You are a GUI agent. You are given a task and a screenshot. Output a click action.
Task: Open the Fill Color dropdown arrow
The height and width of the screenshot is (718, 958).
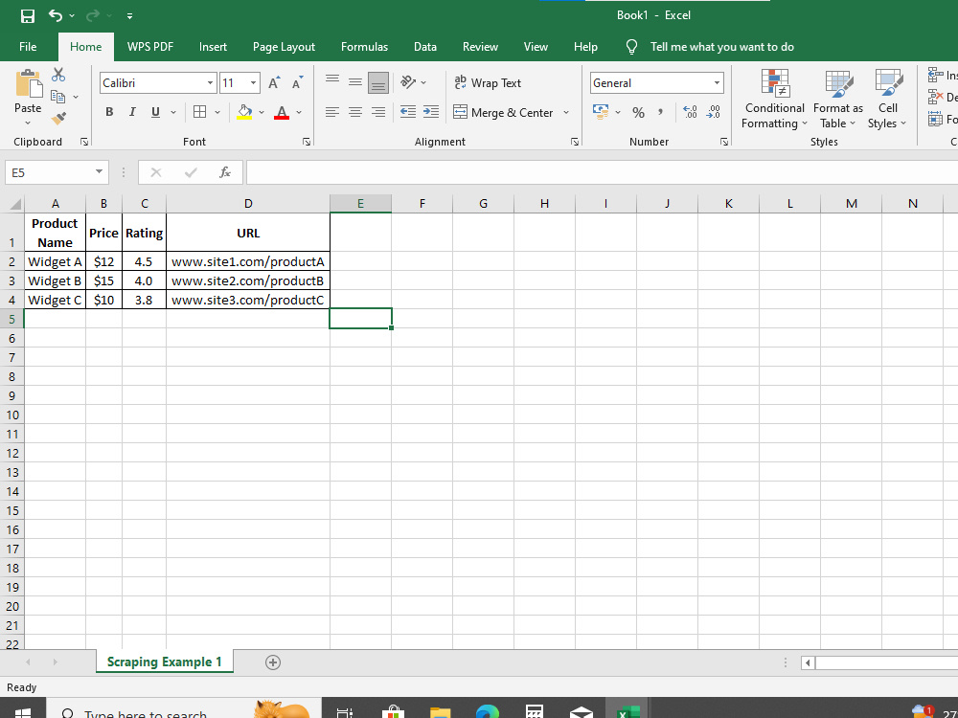pos(262,112)
